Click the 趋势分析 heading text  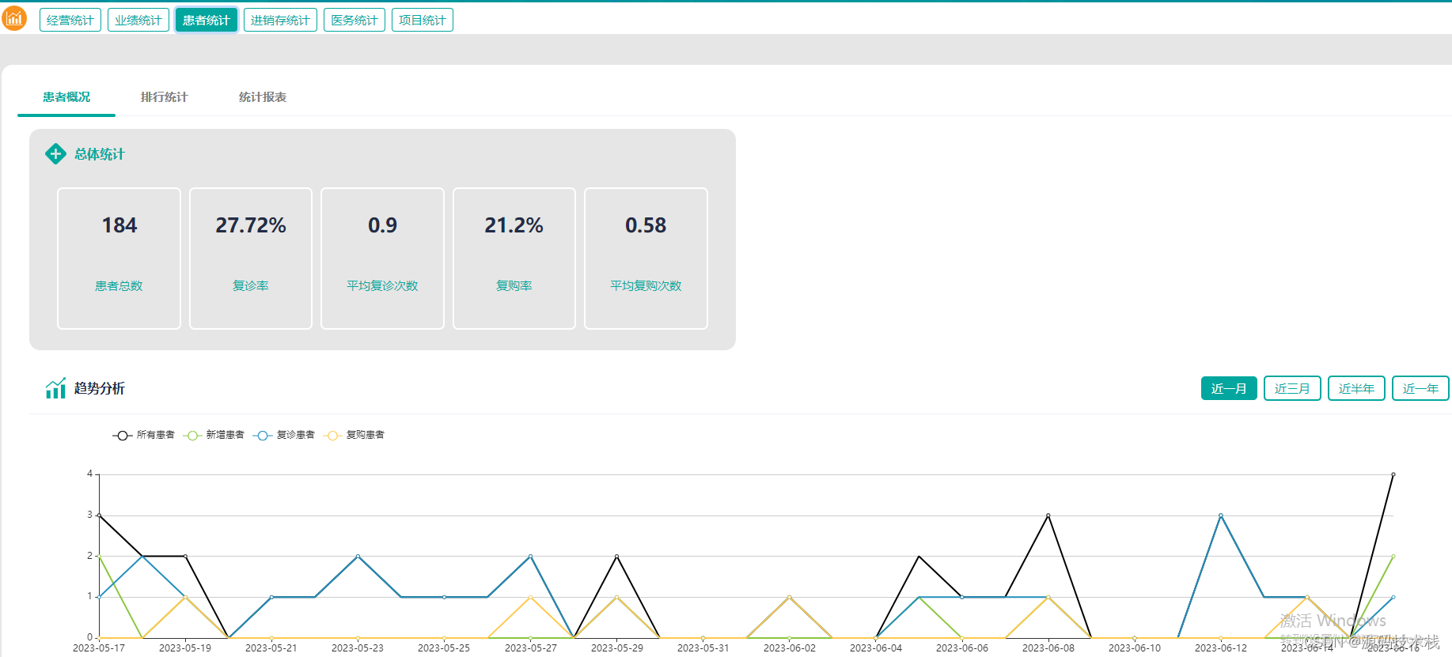[x=100, y=388]
